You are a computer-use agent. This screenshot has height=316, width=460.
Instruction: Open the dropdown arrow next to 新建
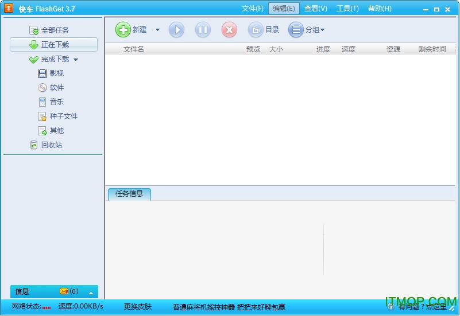157,30
